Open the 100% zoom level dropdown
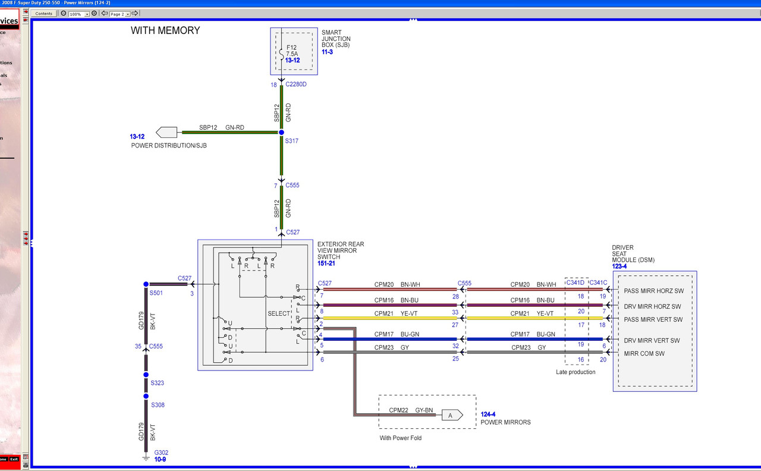This screenshot has width=761, height=471. tap(87, 14)
